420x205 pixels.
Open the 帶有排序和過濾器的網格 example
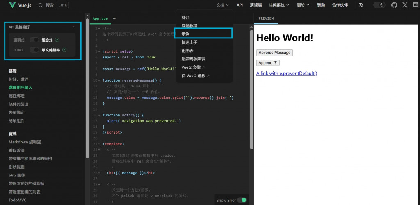pyautogui.click(x=30, y=158)
